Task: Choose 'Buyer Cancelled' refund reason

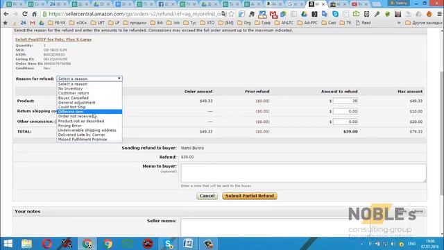Action: pyautogui.click(x=89, y=98)
